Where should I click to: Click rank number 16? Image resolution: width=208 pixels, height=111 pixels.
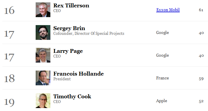[x=9, y=11]
